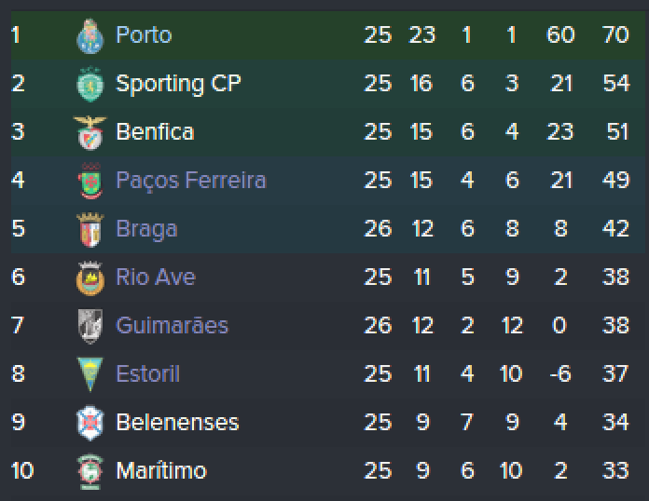Click the Porto club crest icon

pyautogui.click(x=90, y=35)
